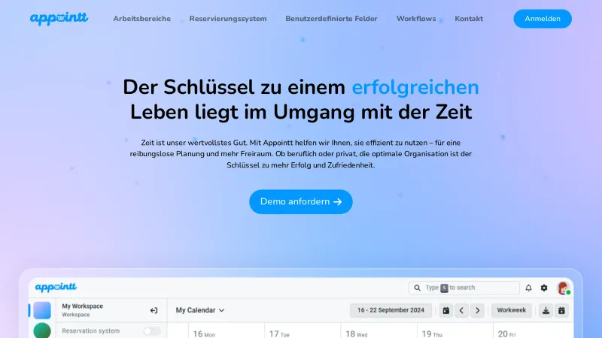Screen dimensions: 602x338
Task: Expand the My Calendar dropdown
Action: (200, 310)
